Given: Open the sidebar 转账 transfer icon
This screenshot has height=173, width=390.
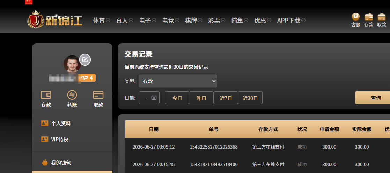Looking at the screenshot, I should pyautogui.click(x=72, y=95).
